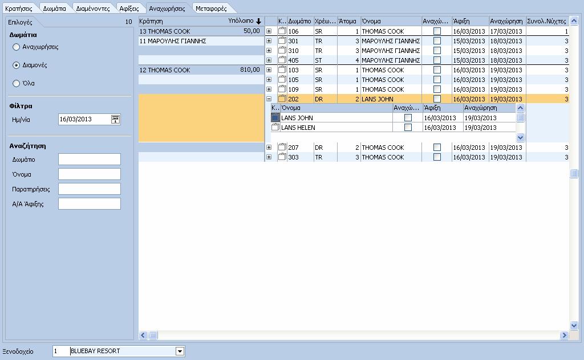Expand the room 405 row
This screenshot has width=584, height=360.
point(269,60)
